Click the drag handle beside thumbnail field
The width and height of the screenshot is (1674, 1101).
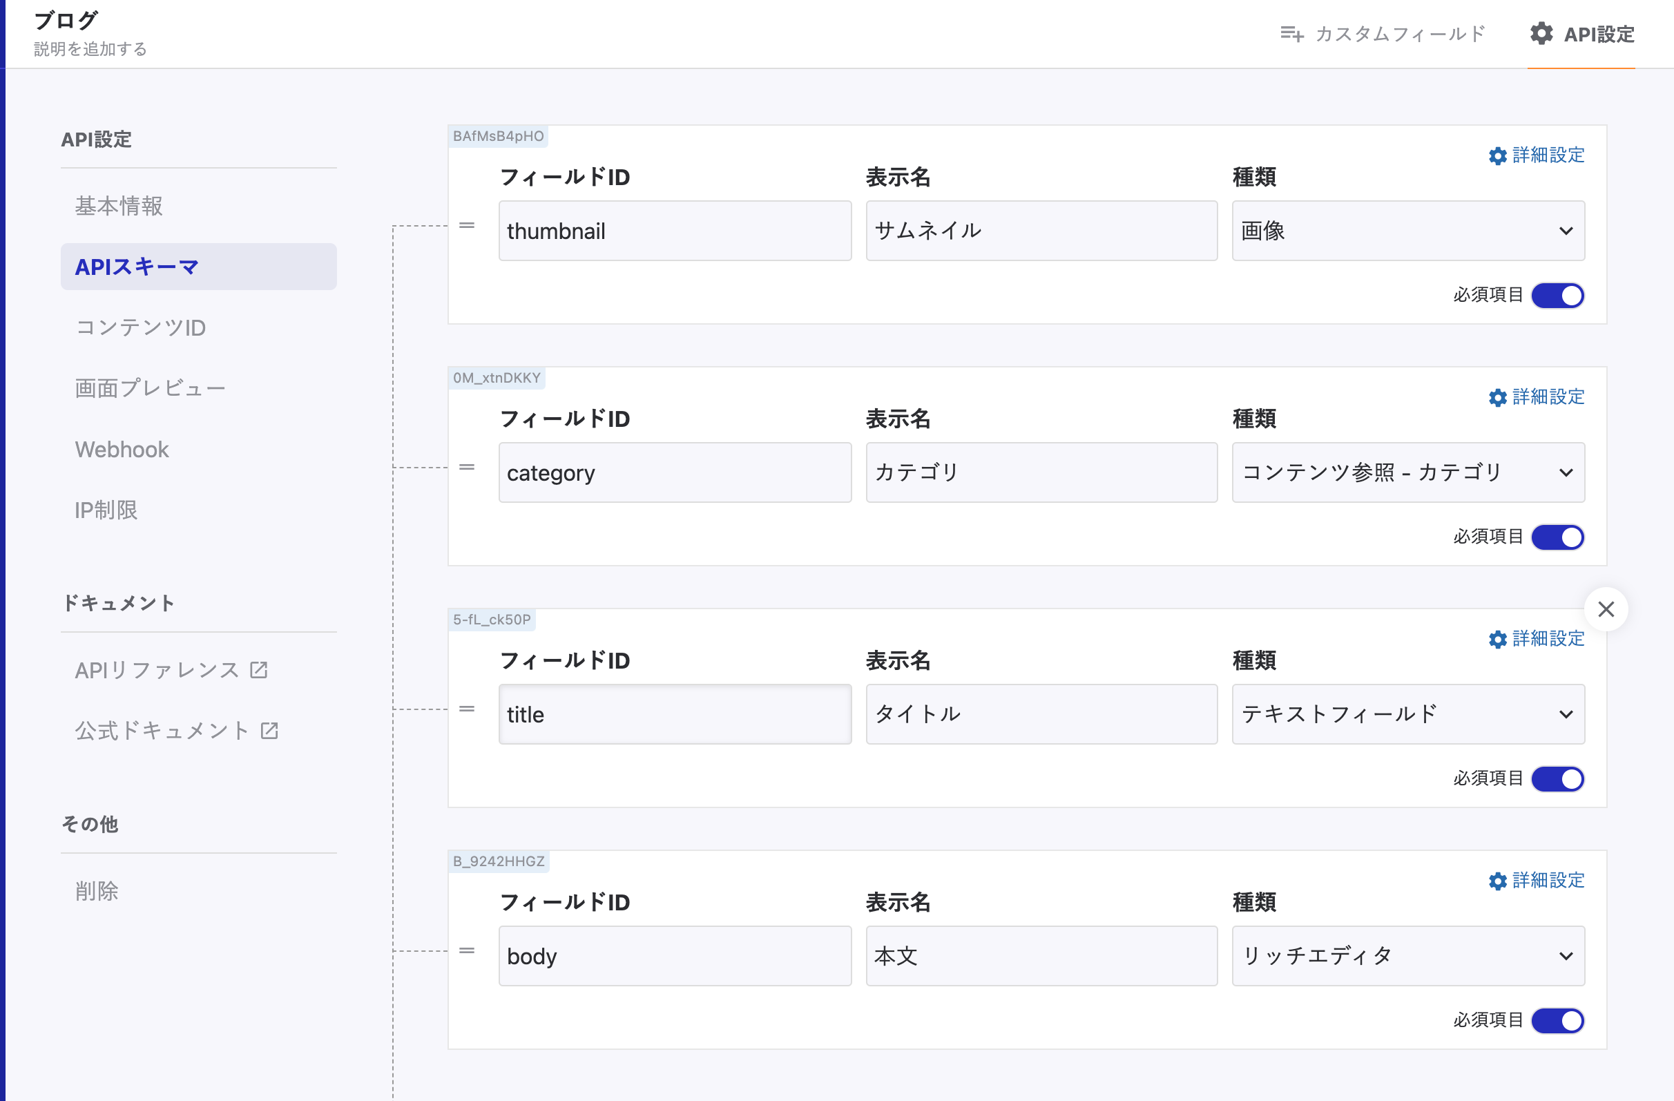(x=467, y=226)
